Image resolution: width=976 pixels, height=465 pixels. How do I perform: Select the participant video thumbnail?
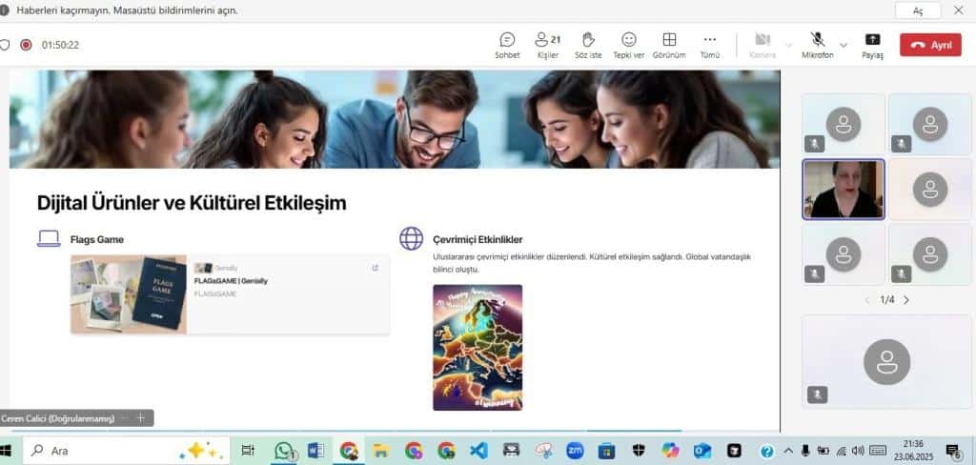point(843,189)
